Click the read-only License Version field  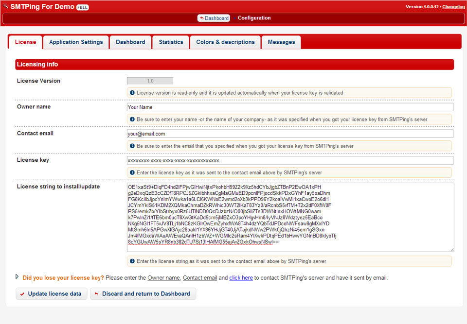[150, 81]
